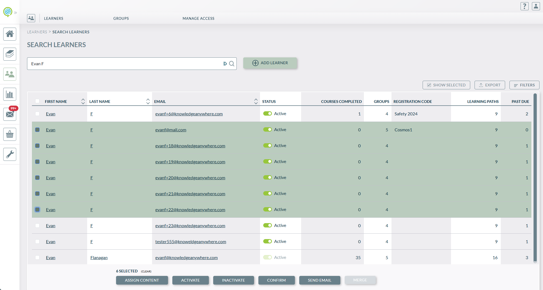The height and width of the screenshot is (290, 543).
Task: Open the wrench settings icon
Action: (10, 154)
